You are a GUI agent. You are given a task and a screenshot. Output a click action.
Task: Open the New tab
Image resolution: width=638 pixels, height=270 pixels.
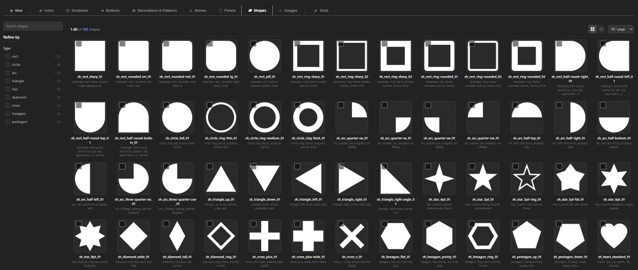click(16, 11)
